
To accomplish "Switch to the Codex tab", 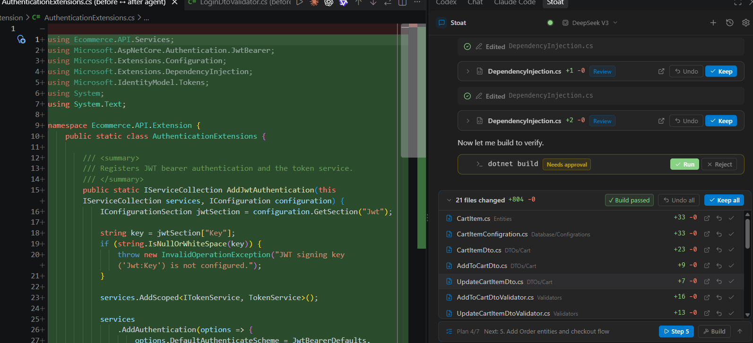I will pyautogui.click(x=446, y=2).
